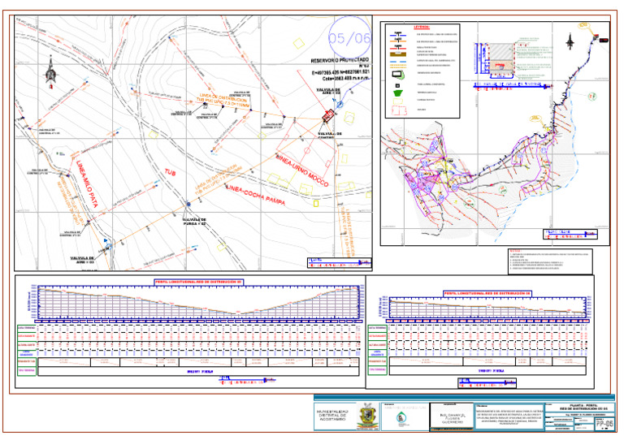Viewport: 624px width, 440px height.
Task: Select the VALVULA DE AIRE label near the reservoir
Action: [x=328, y=91]
